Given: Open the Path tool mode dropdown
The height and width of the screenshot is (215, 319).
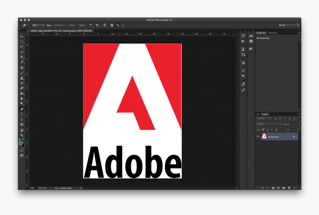Looking at the screenshot, I should pos(38,25).
